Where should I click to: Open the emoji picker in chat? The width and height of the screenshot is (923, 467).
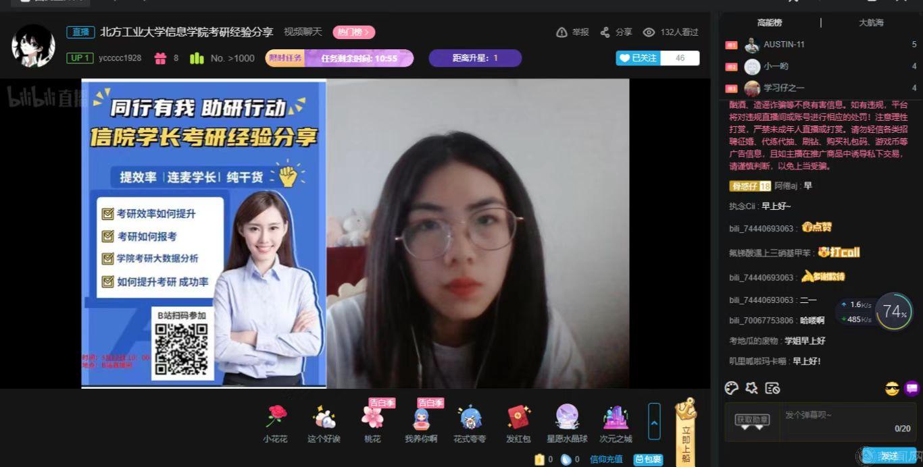coord(892,389)
